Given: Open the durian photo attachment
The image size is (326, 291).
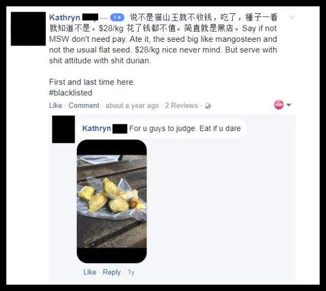Looking at the screenshot, I should tap(112, 201).
